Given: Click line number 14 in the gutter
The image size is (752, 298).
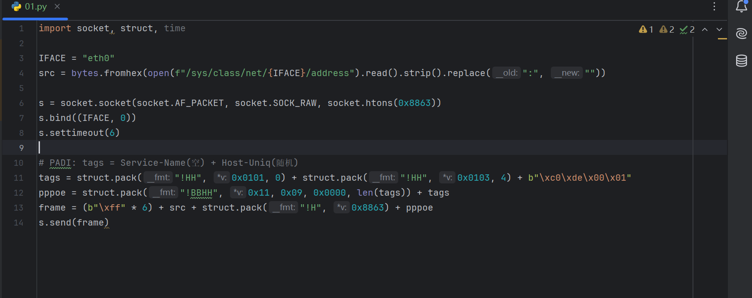Looking at the screenshot, I should 19,222.
